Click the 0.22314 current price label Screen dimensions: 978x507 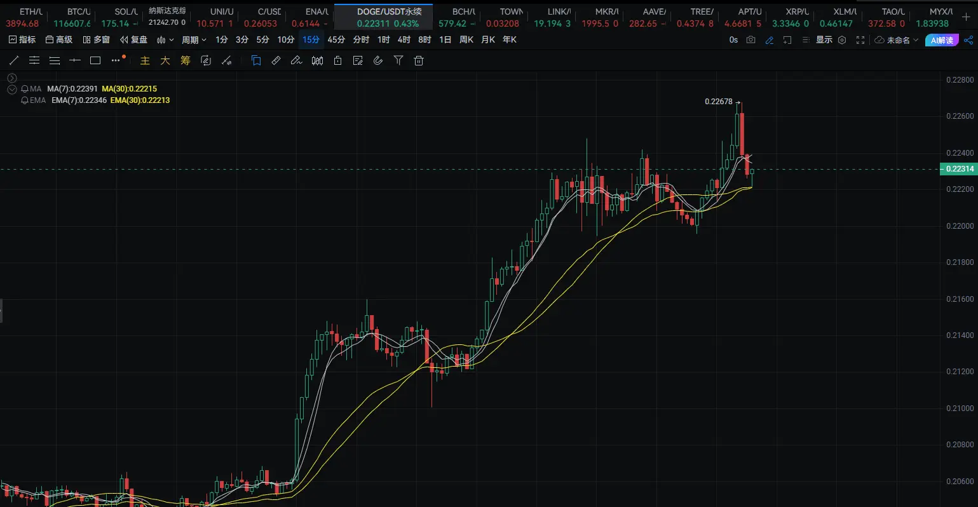958,169
